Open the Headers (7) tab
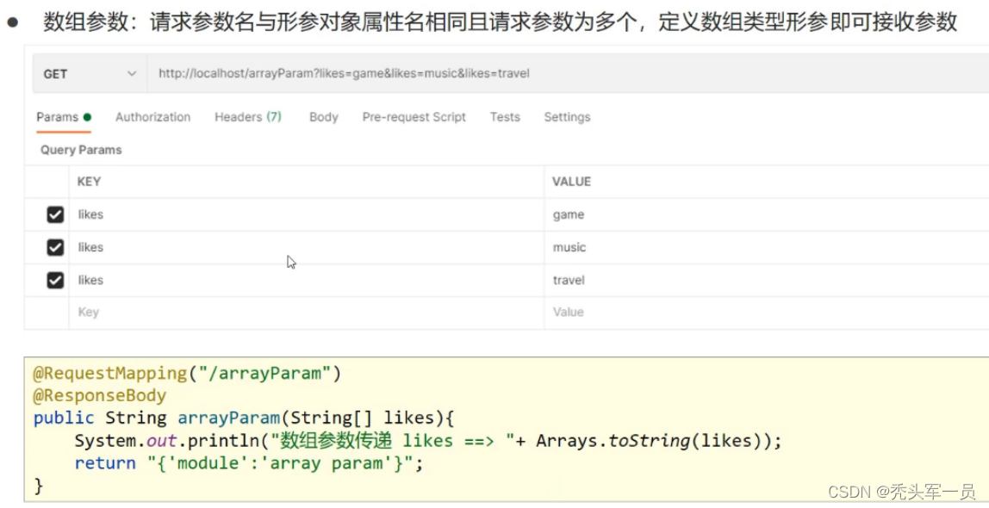 pos(248,117)
